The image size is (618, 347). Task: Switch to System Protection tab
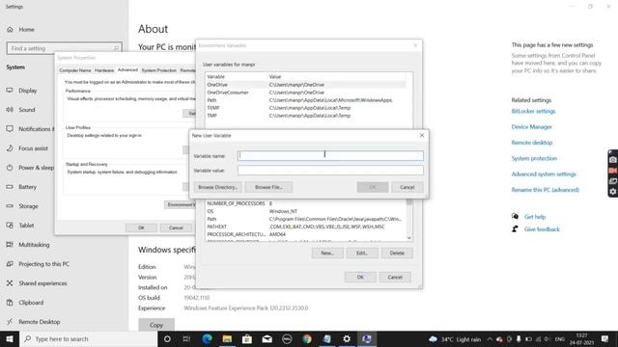(x=158, y=70)
